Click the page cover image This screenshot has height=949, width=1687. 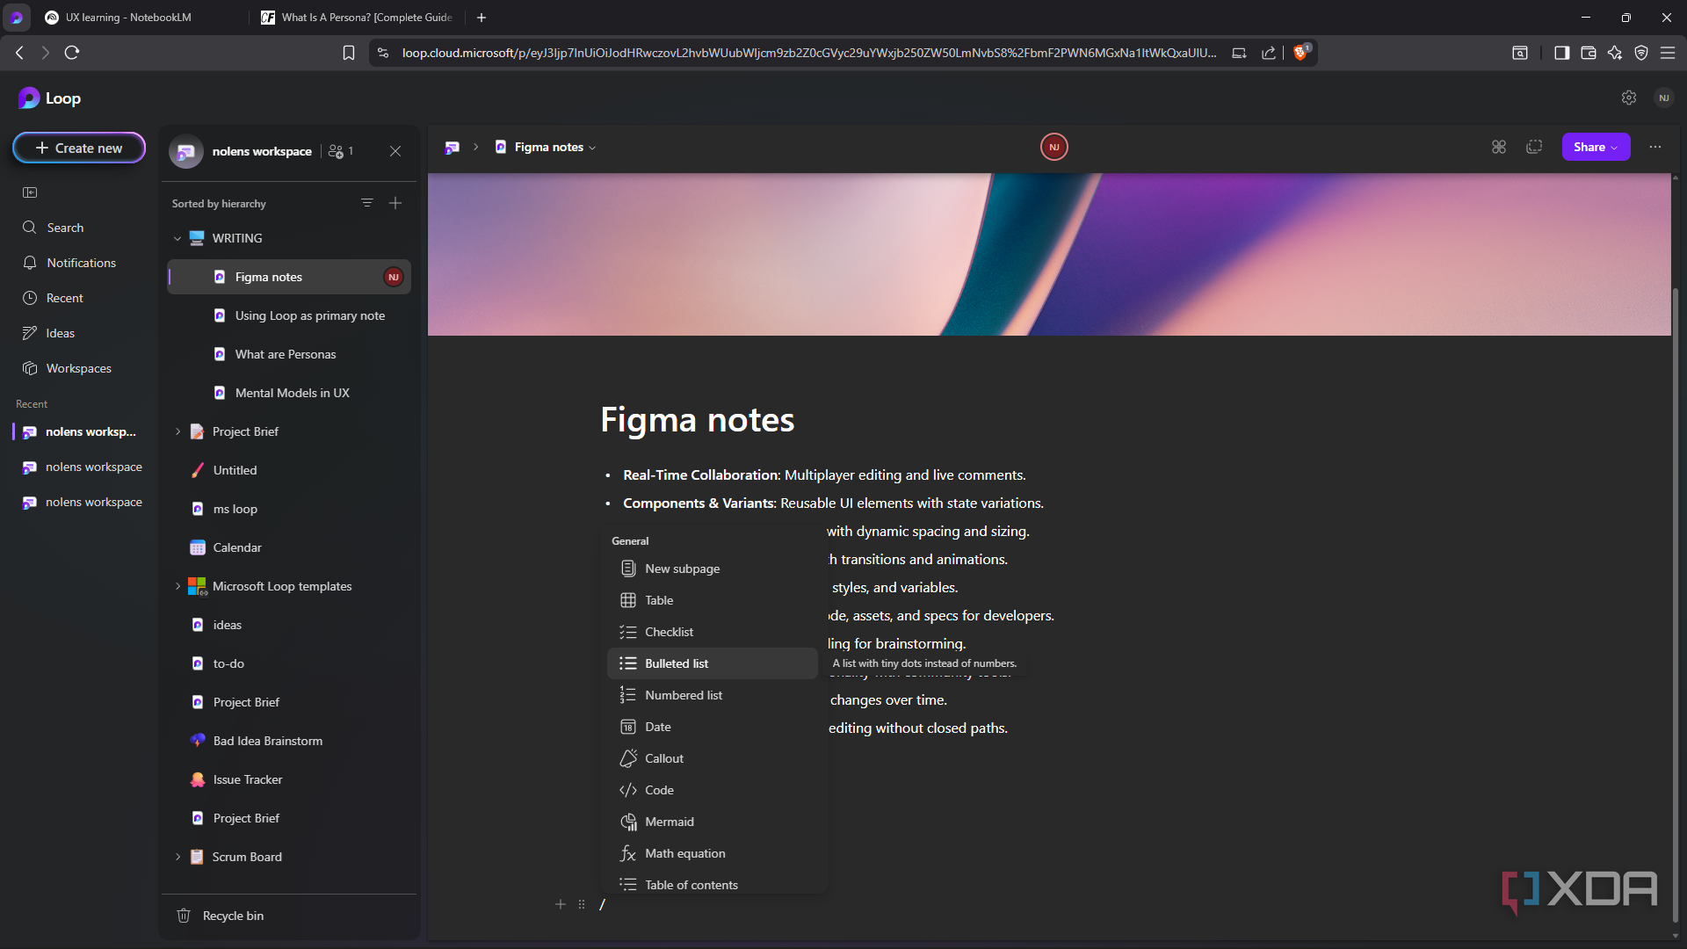point(1049,254)
